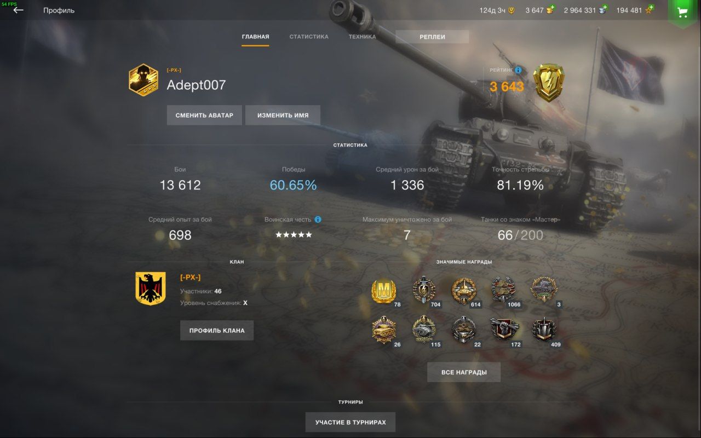Click the info icon beside Воинская честь
This screenshot has width=701, height=438.
[x=318, y=220]
